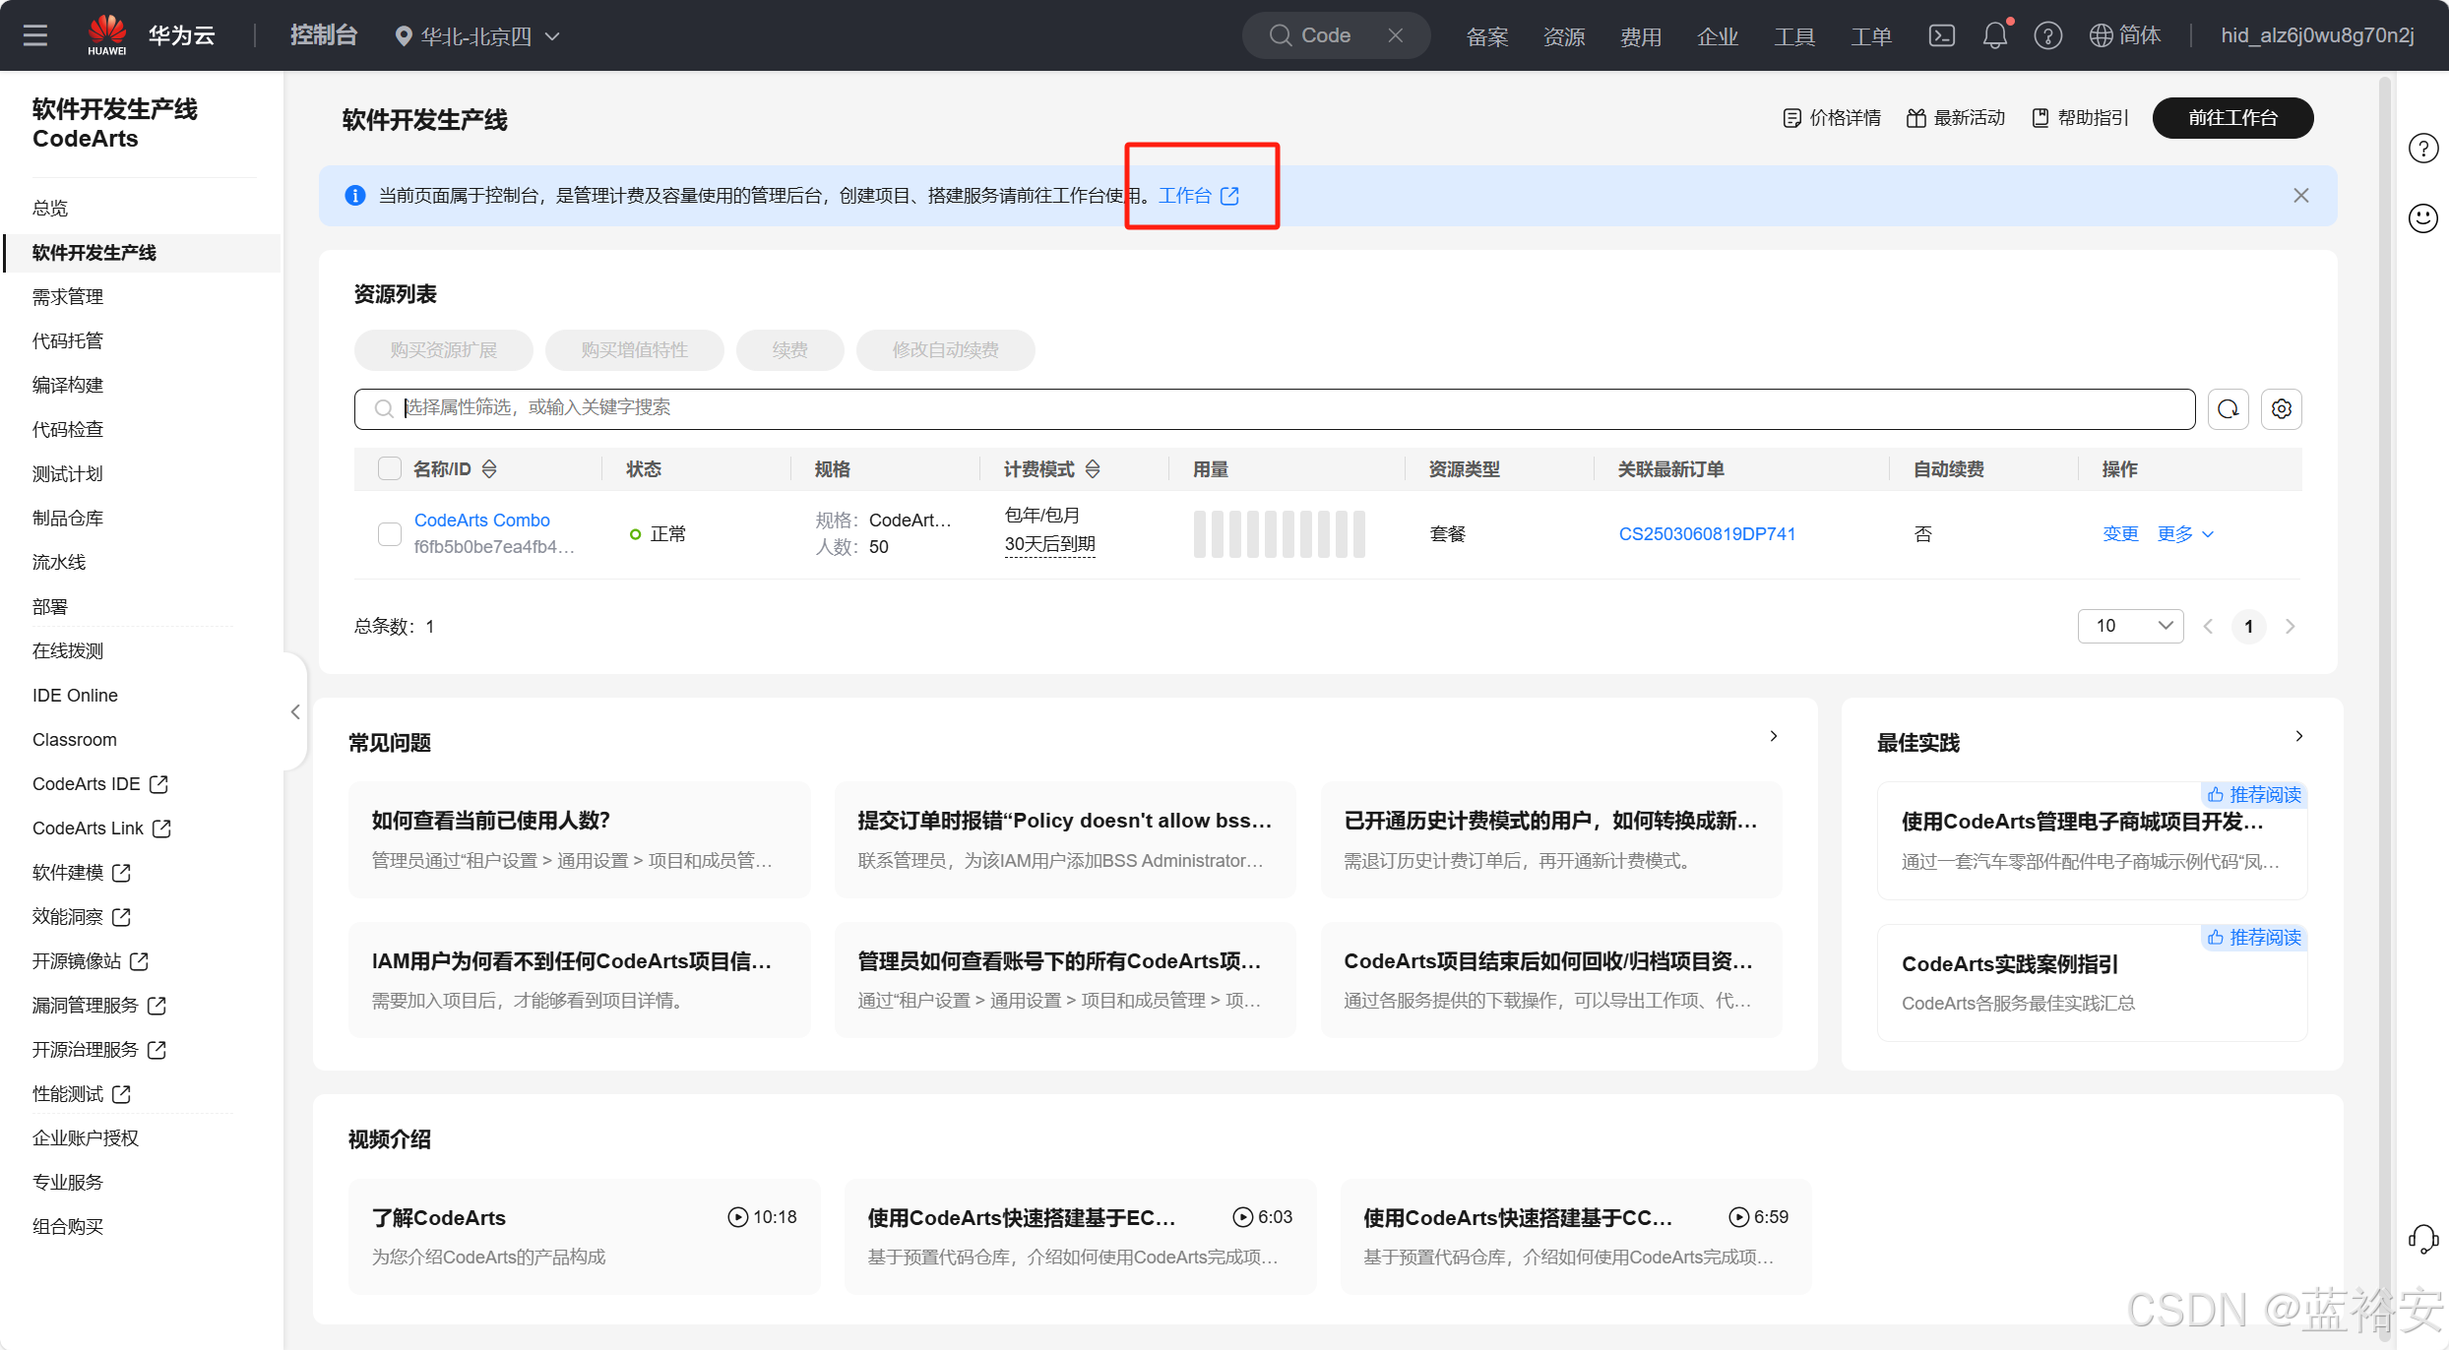Viewport: 2449px width, 1350px height.
Task: Open the page size 10 dropdown
Action: click(2130, 626)
